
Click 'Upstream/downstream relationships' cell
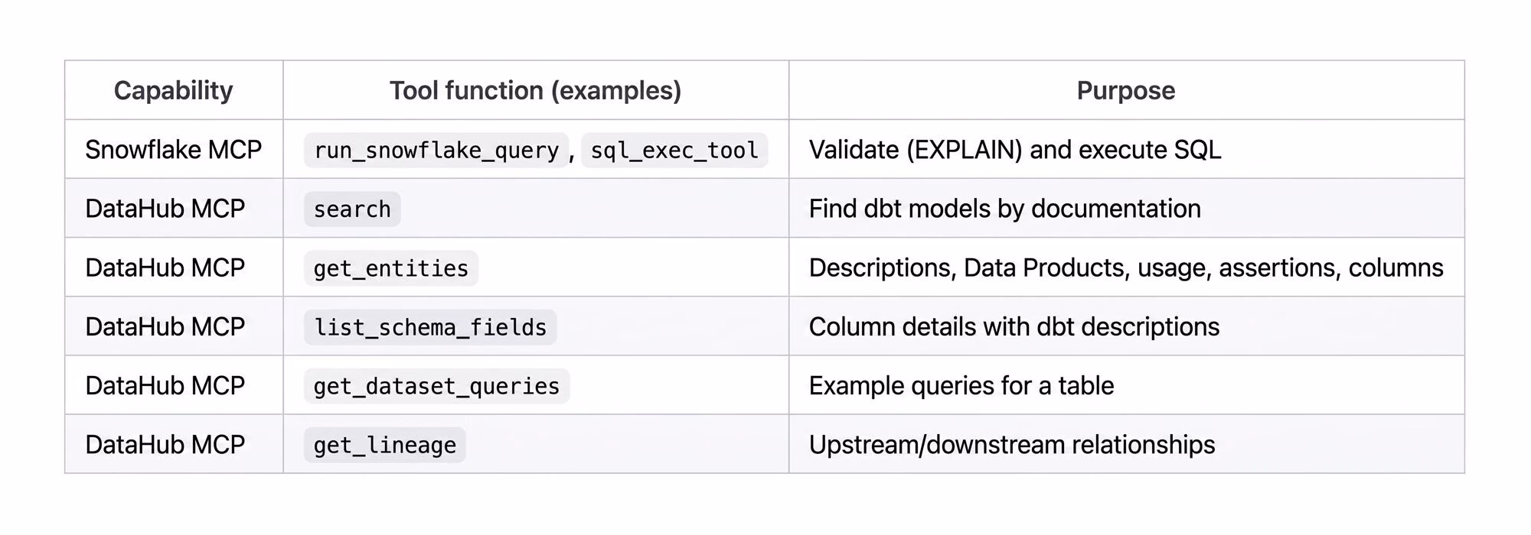(x=1012, y=445)
